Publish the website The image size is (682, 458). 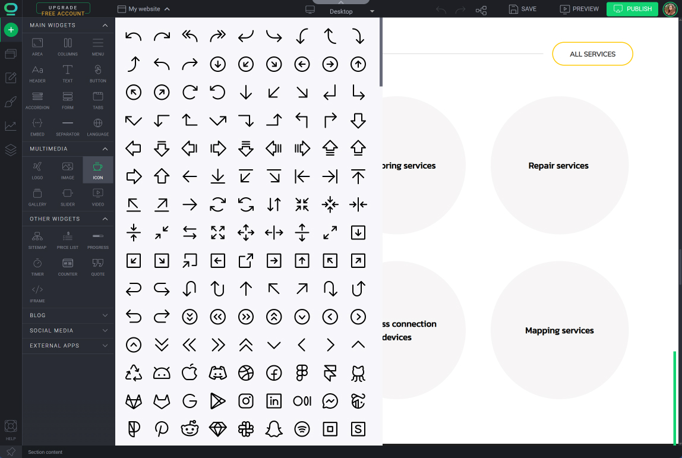coord(632,9)
